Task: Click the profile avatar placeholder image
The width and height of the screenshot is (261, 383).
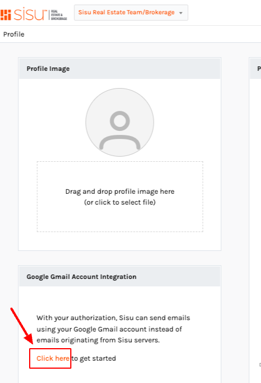Action: pos(120,122)
